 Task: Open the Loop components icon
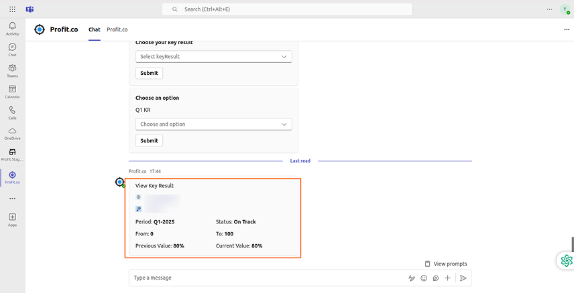(436, 278)
